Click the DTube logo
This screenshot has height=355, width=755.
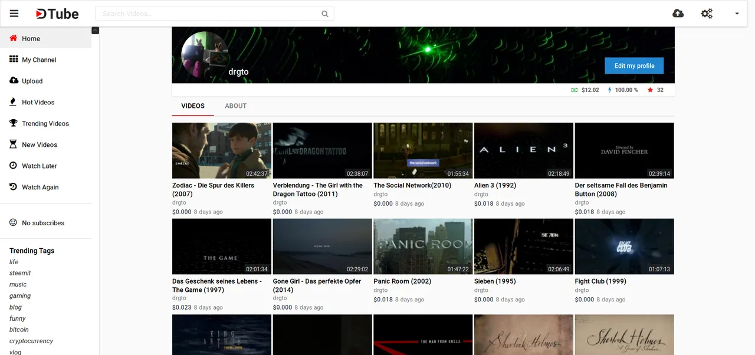pos(57,14)
